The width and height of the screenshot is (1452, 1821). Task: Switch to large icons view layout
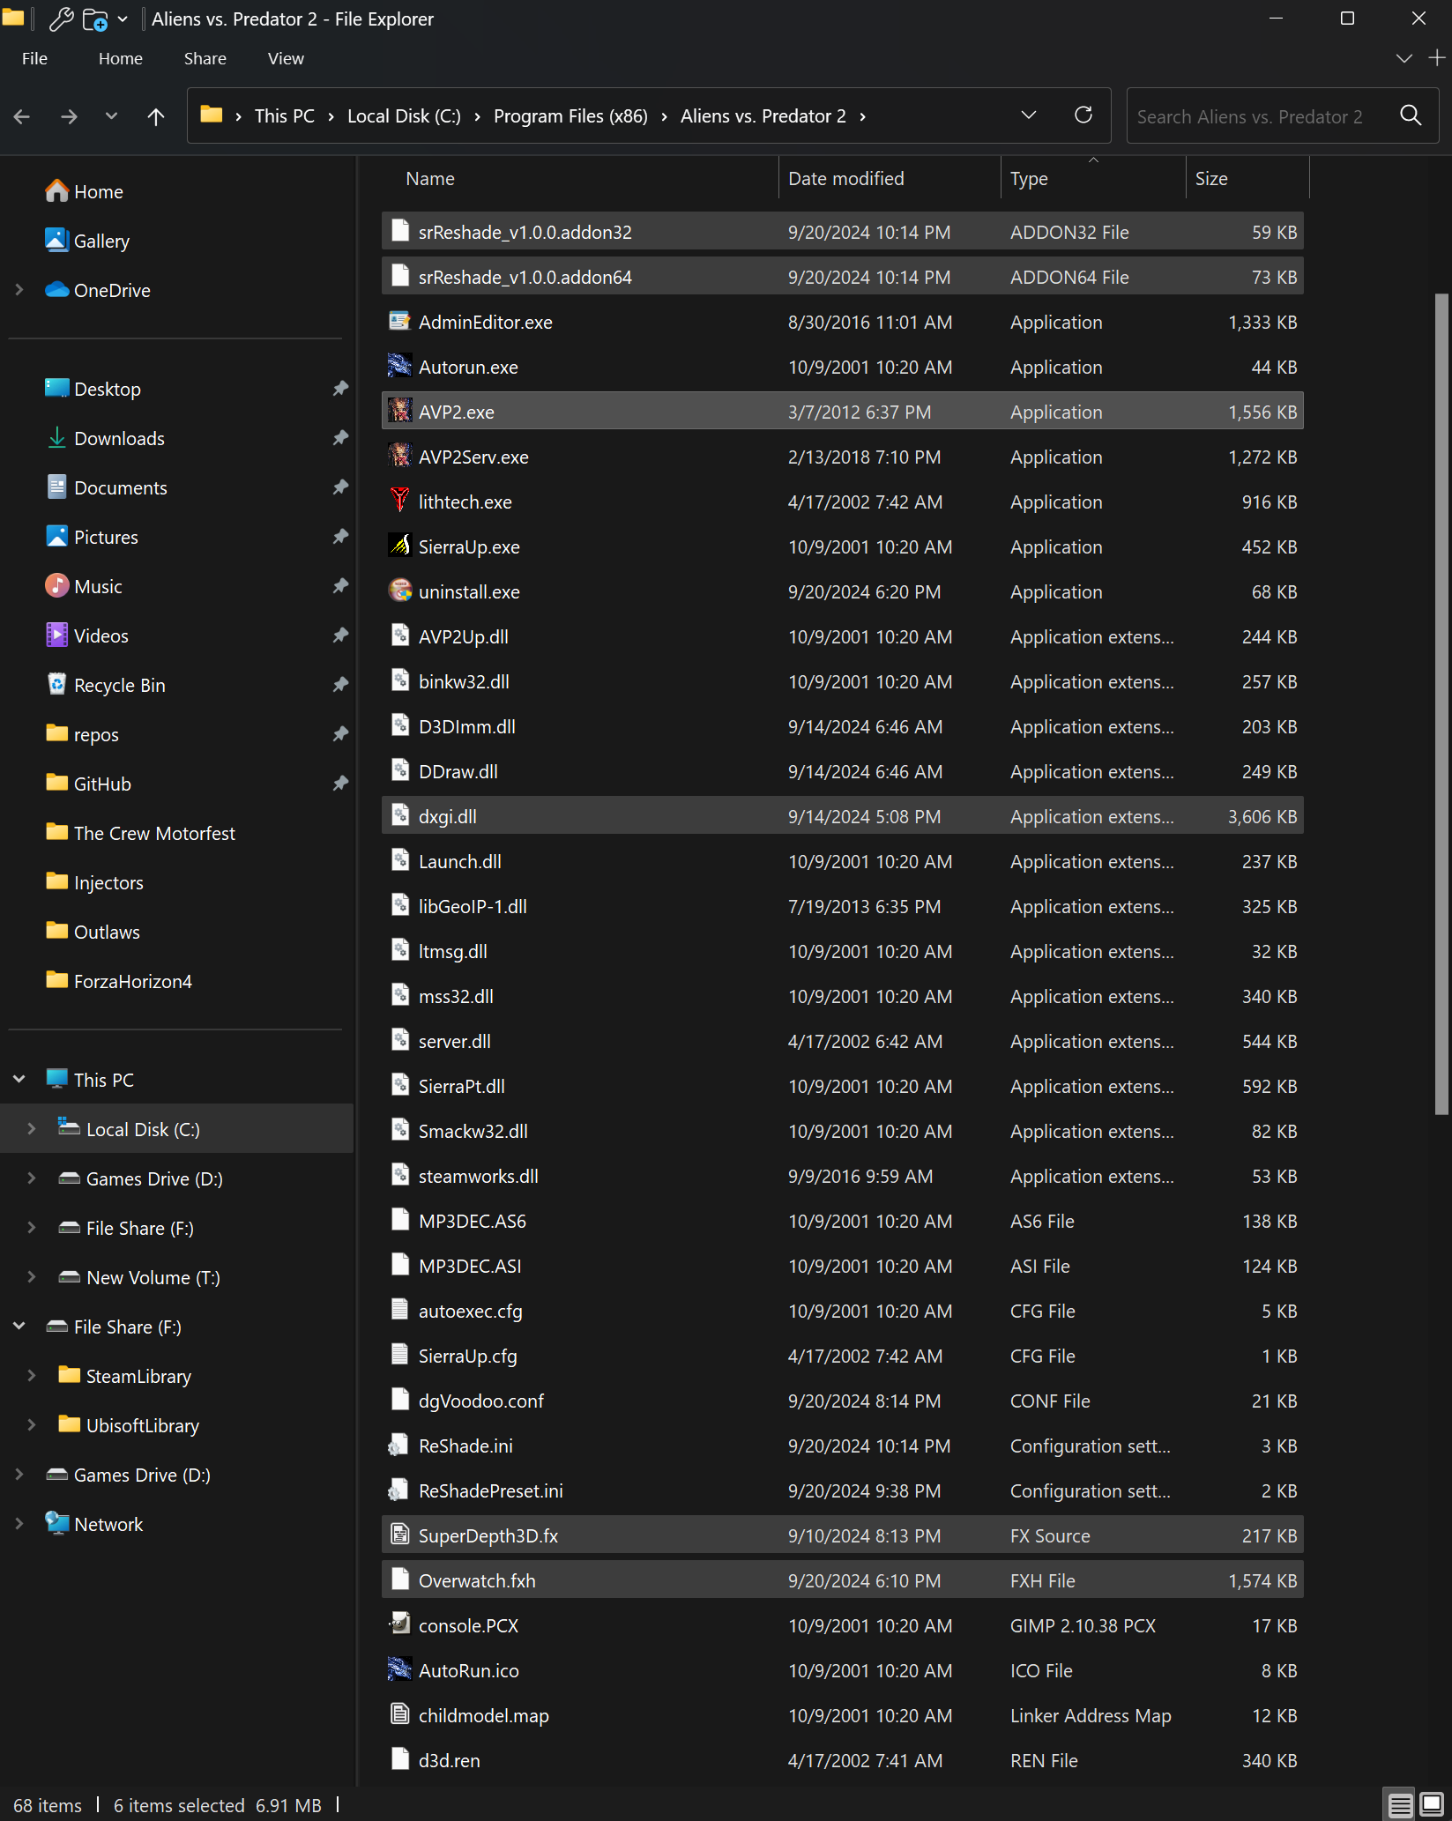click(x=1433, y=1805)
